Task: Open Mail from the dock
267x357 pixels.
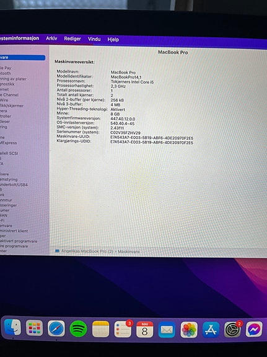Action: [167, 330]
